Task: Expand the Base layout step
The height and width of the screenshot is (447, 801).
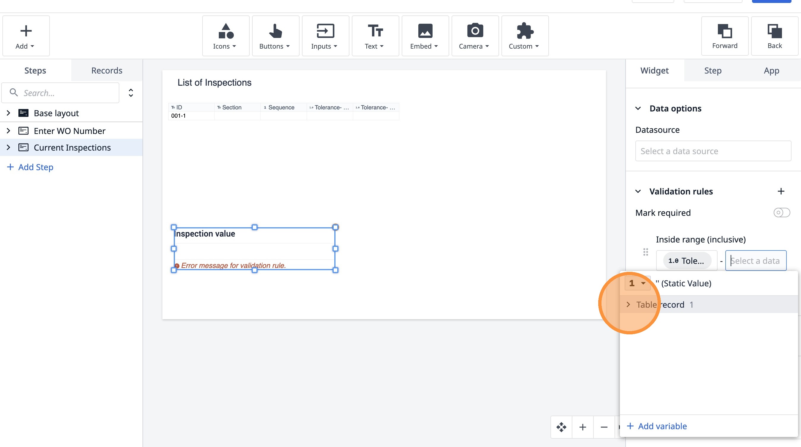Action: (8, 113)
